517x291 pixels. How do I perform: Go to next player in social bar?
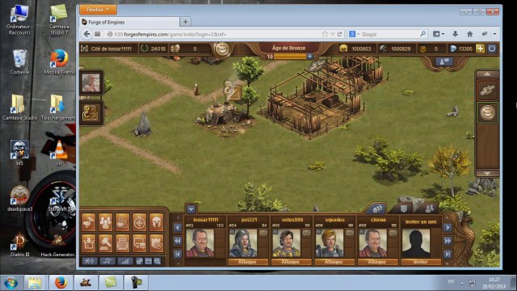click(x=448, y=227)
